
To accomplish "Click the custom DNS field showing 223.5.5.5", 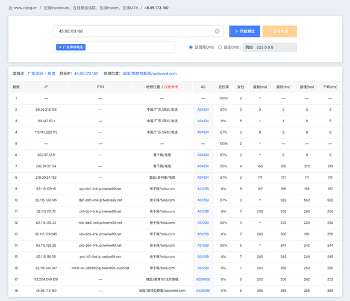I will pos(270,48).
